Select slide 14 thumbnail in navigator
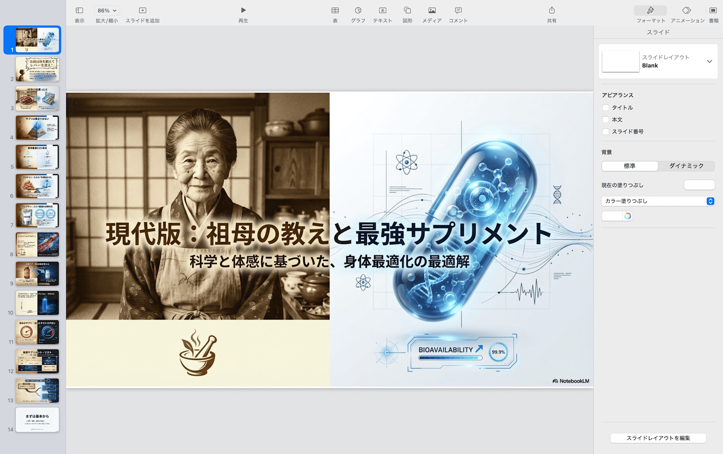This screenshot has height=454, width=723. (x=37, y=419)
